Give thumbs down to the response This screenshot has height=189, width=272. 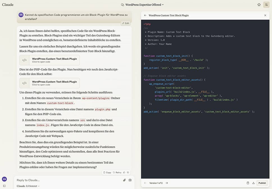(x=128, y=172)
